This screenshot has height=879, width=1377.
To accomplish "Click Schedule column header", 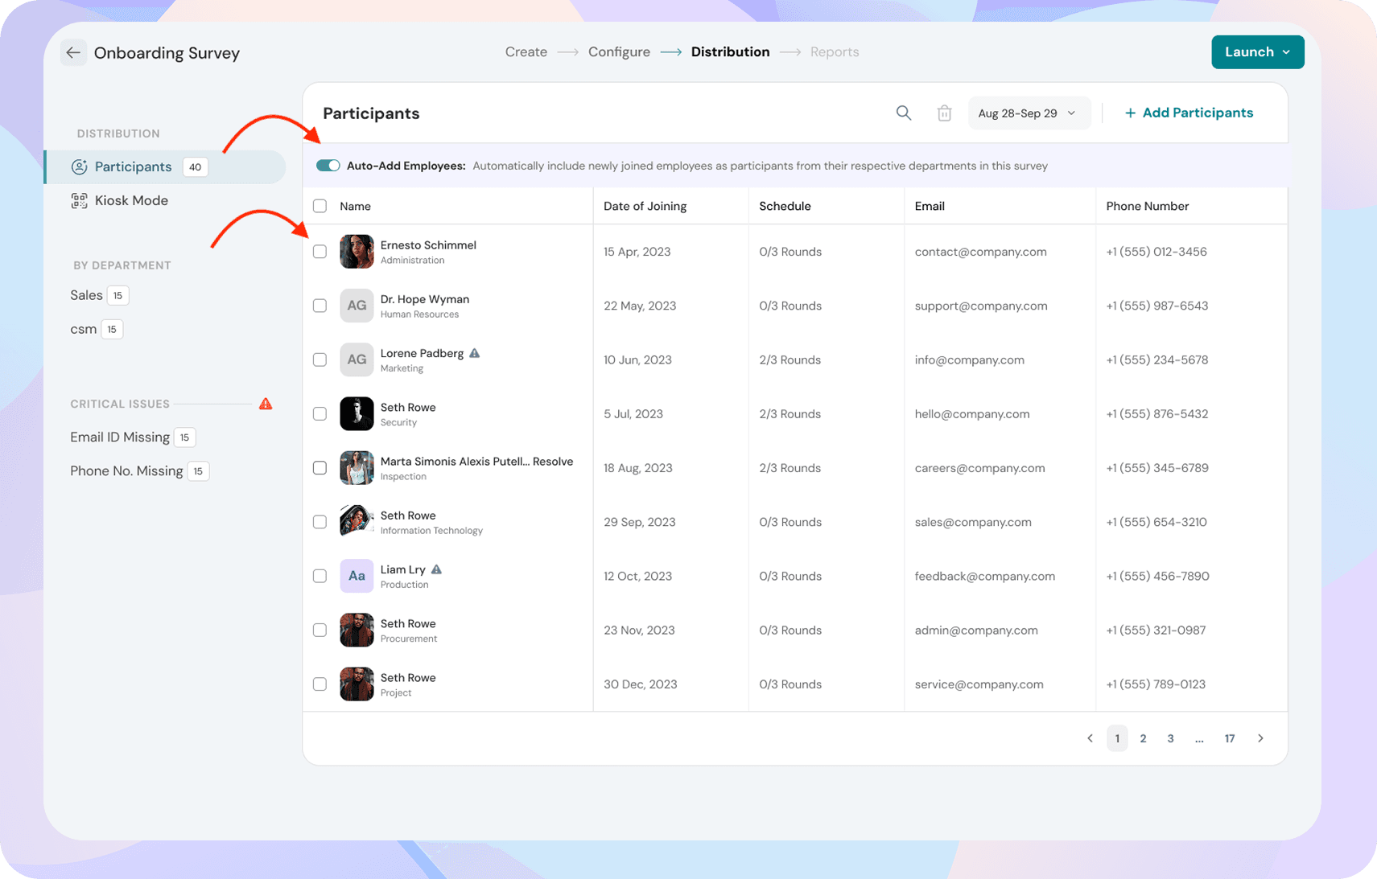I will (785, 207).
